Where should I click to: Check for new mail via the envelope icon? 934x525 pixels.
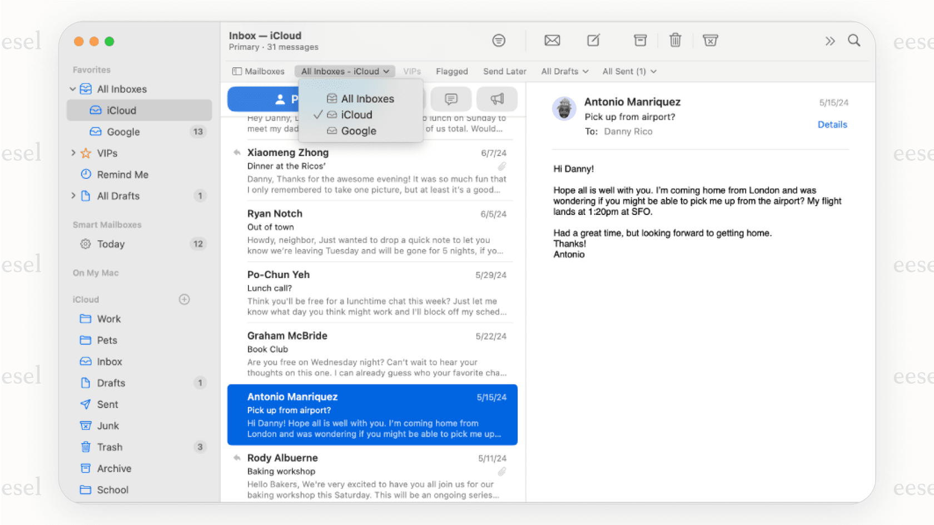pyautogui.click(x=552, y=40)
